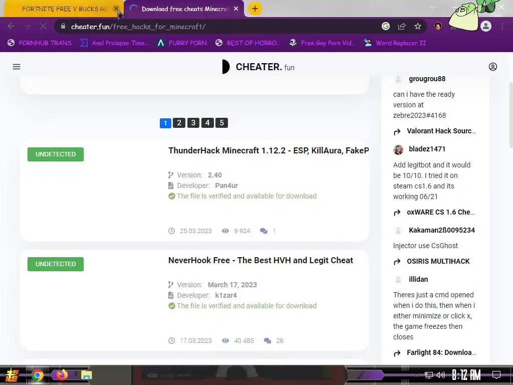The height and width of the screenshot is (385, 513).
Task: Open Windows Start button
Action: [x=11, y=375]
